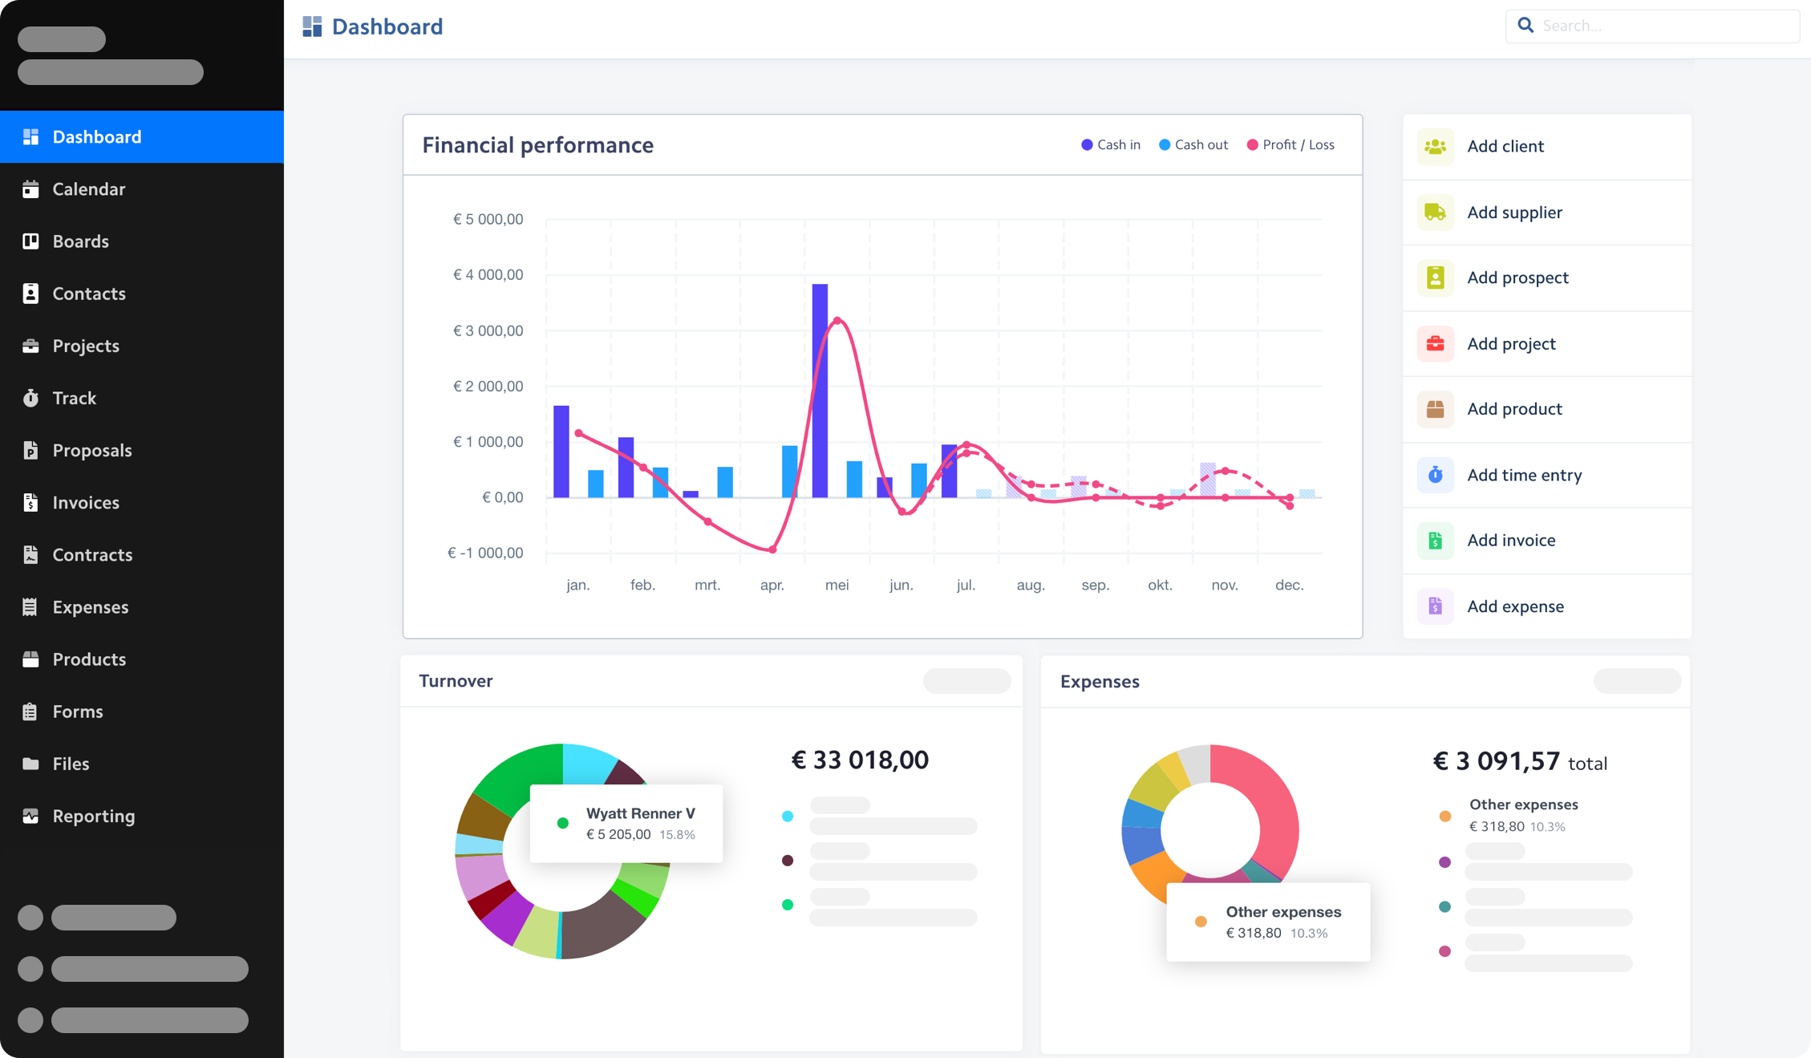Click the Add client people icon
Image resolution: width=1811 pixels, height=1058 pixels.
[x=1435, y=146]
